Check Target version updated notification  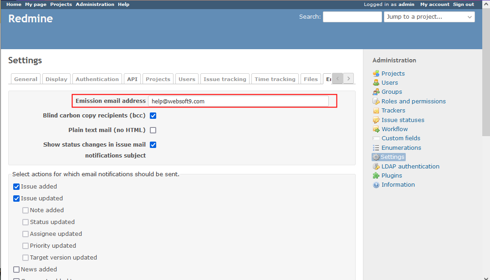[26, 258]
